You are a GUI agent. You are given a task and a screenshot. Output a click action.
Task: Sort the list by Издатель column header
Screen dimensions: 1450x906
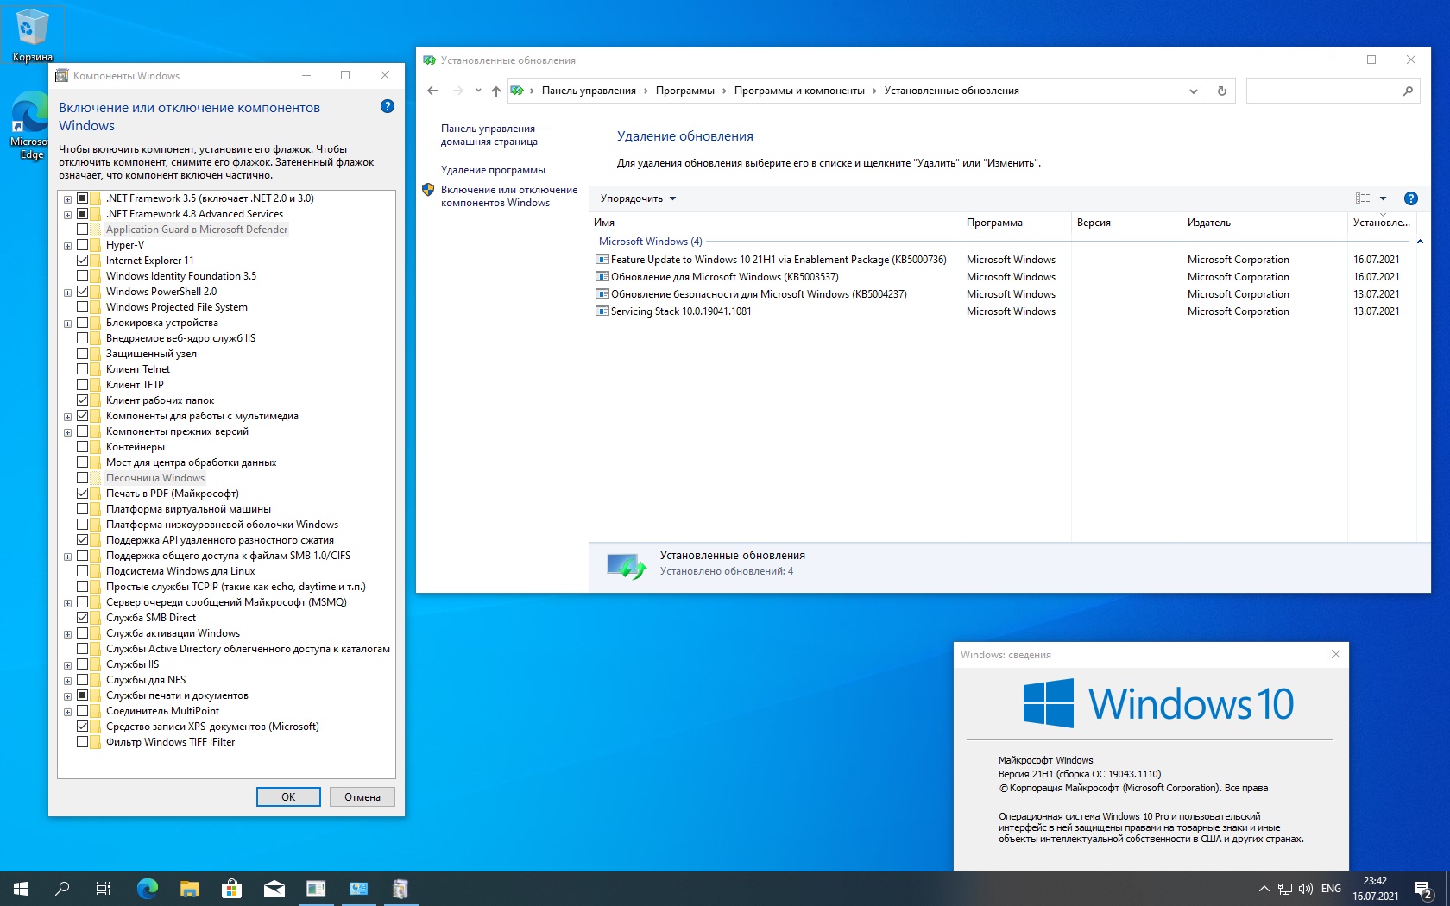pyautogui.click(x=1208, y=223)
